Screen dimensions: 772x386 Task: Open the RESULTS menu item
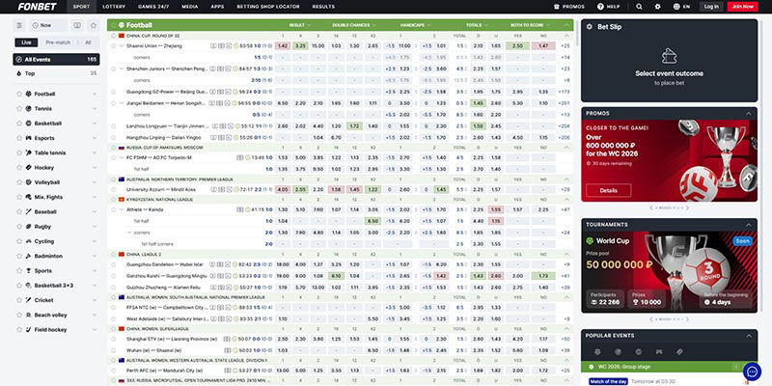[x=323, y=7]
